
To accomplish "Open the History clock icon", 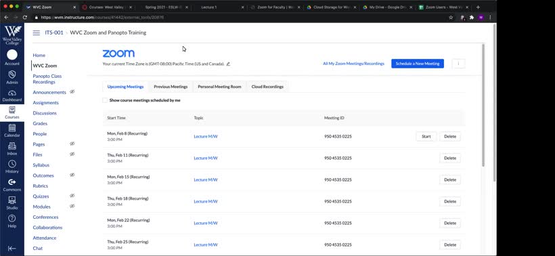I will click(12, 164).
